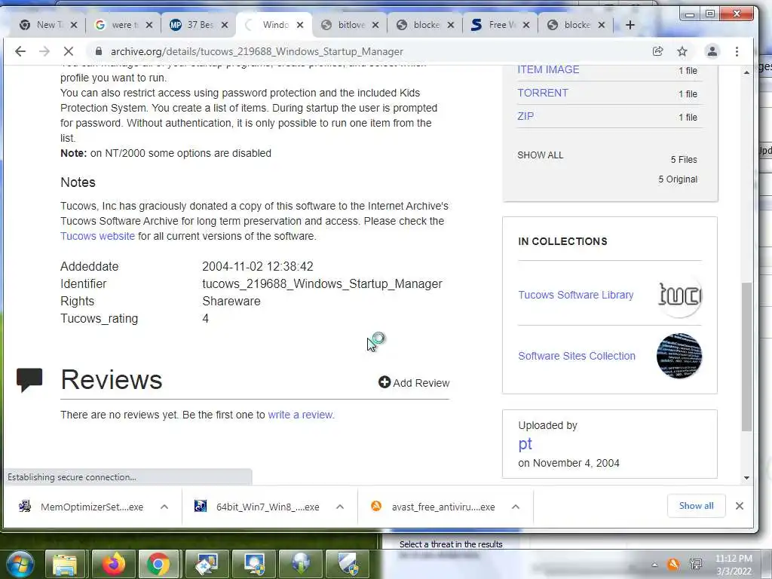Open Tucows Software Library collection
The width and height of the screenshot is (772, 579).
tap(575, 295)
